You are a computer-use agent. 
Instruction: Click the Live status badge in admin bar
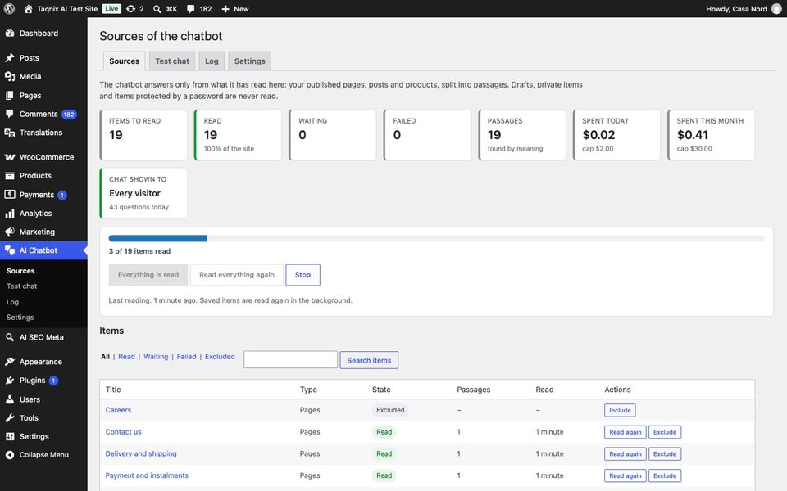111,9
